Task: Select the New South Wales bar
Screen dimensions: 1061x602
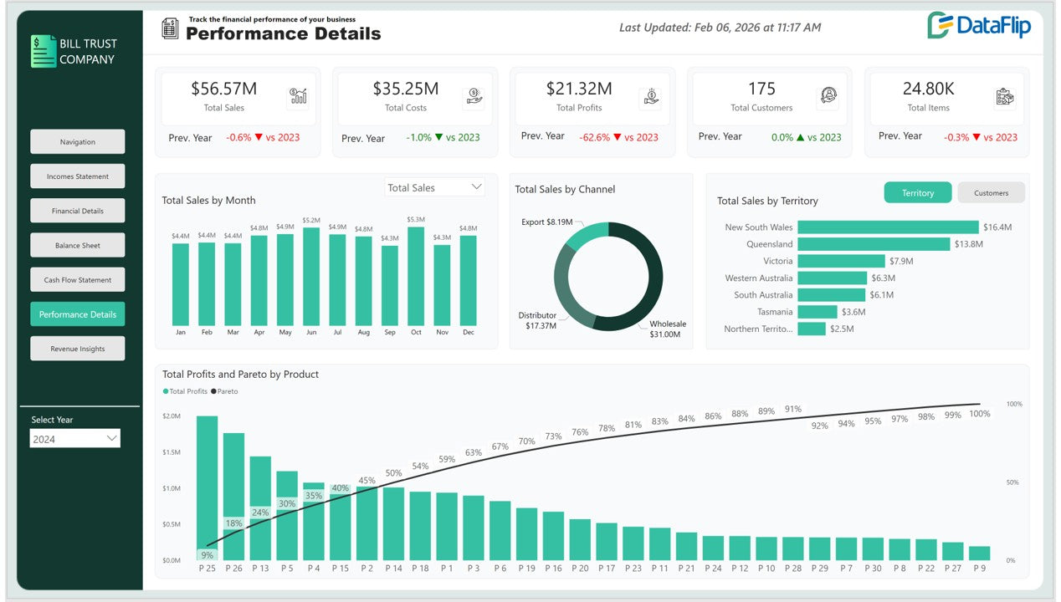Action: coord(887,227)
